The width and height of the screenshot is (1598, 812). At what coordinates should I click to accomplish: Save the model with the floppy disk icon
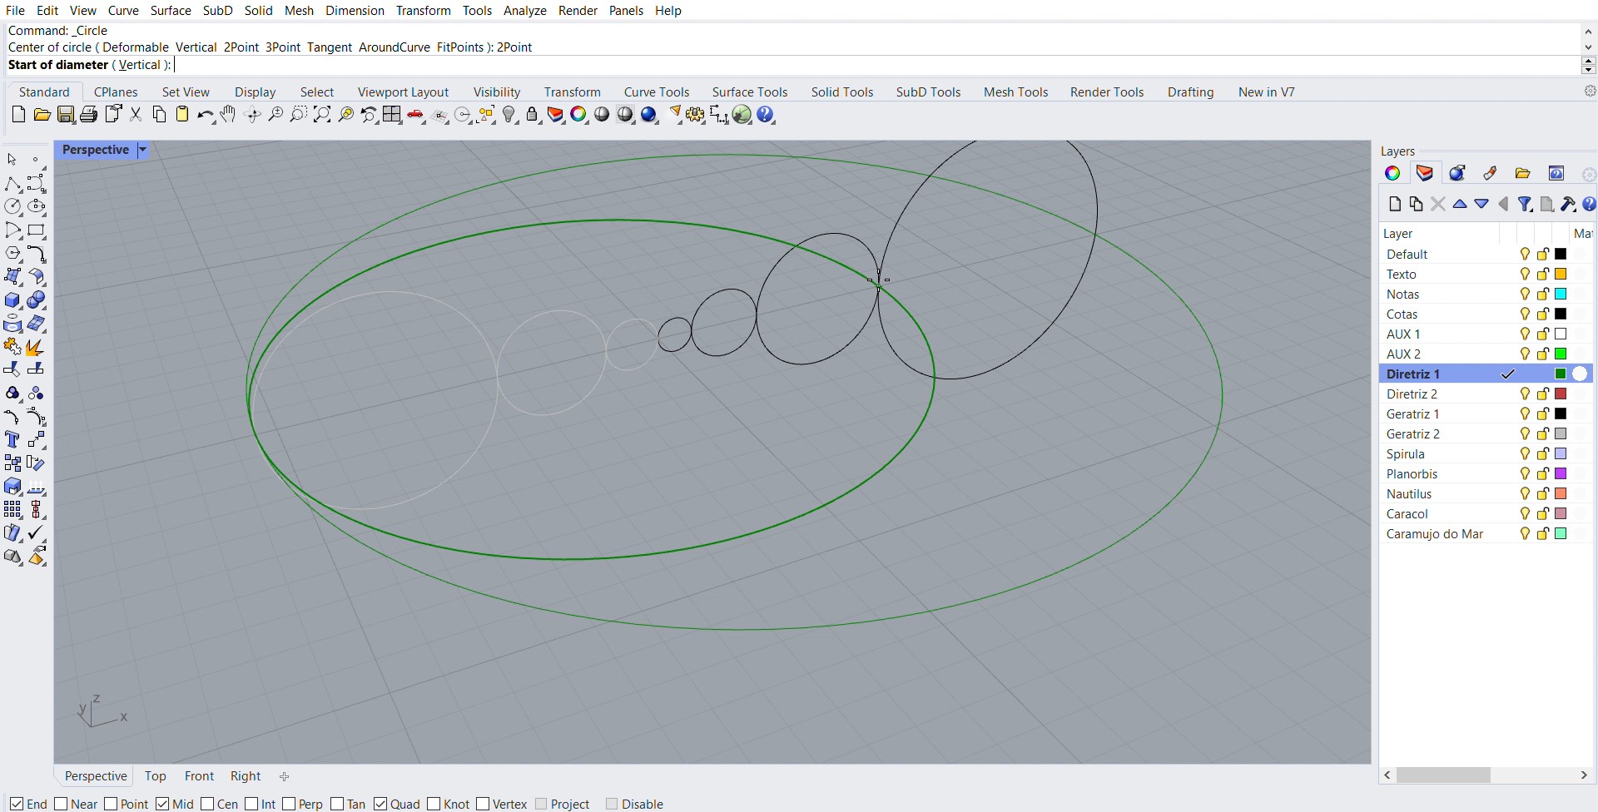[66, 115]
